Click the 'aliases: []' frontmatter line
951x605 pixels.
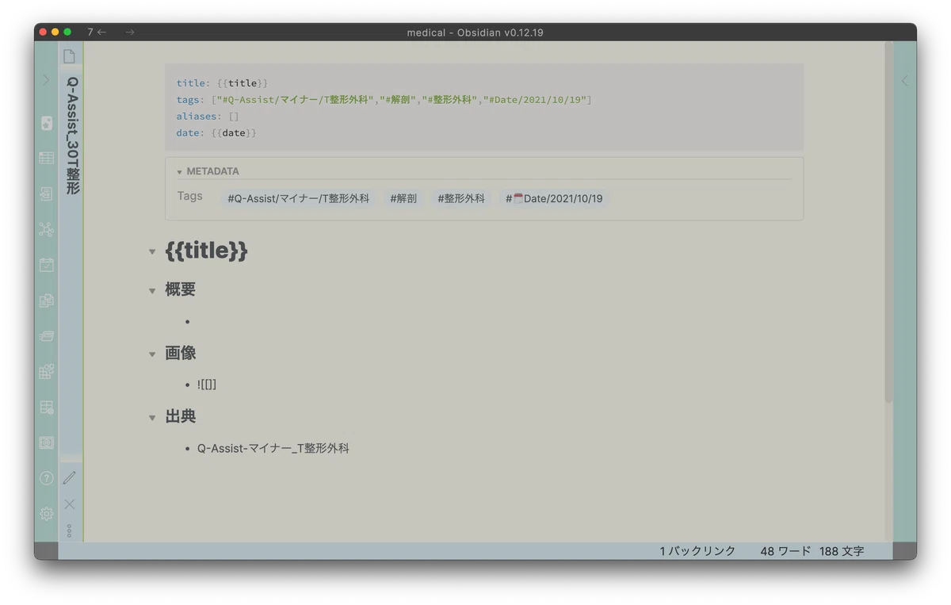pyautogui.click(x=208, y=117)
